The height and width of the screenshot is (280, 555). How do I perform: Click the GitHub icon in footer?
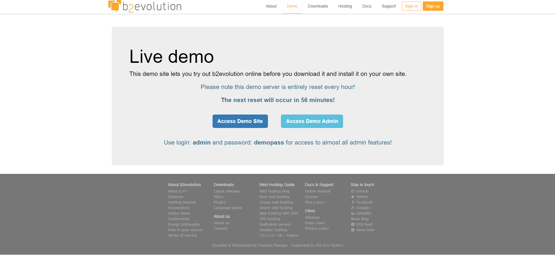click(x=353, y=191)
